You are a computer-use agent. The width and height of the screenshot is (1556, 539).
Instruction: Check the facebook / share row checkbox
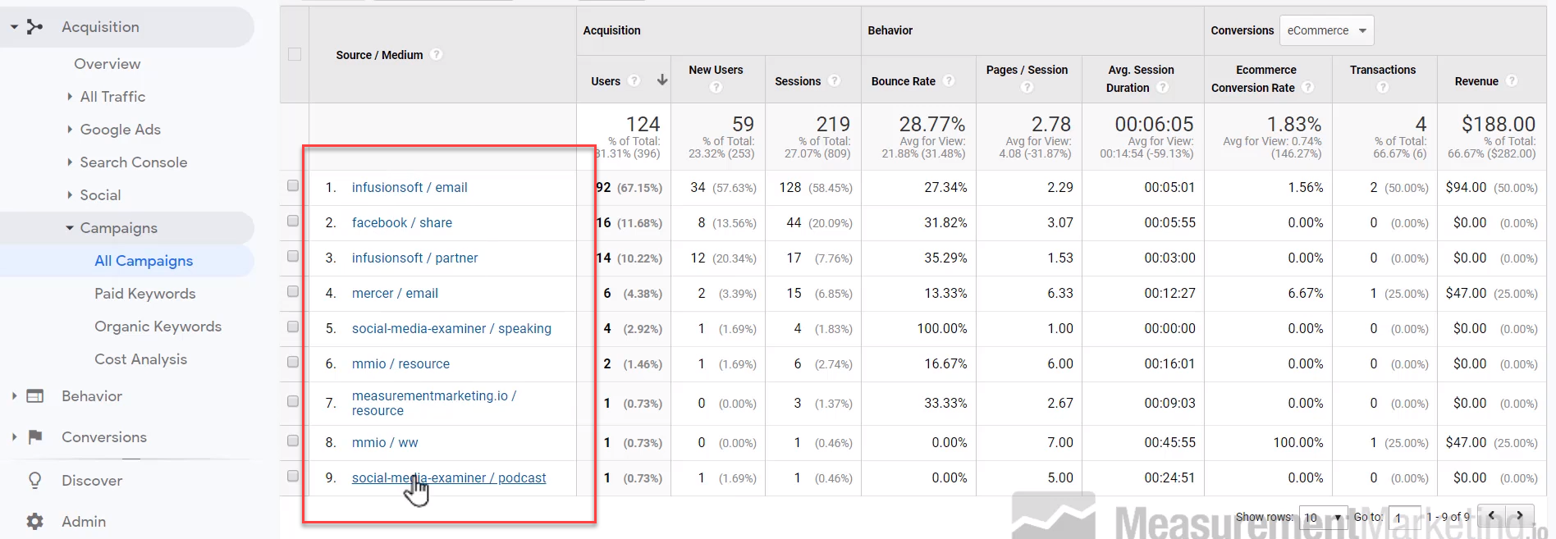coord(293,221)
